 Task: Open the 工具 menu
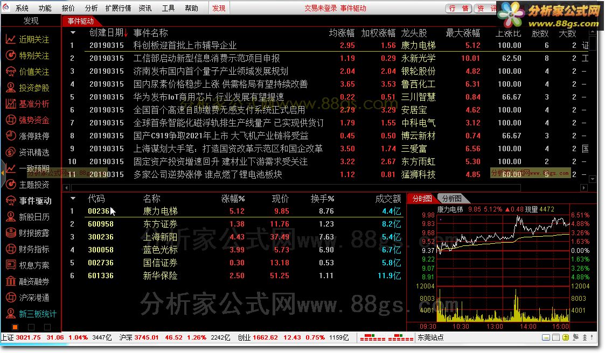coord(168,8)
